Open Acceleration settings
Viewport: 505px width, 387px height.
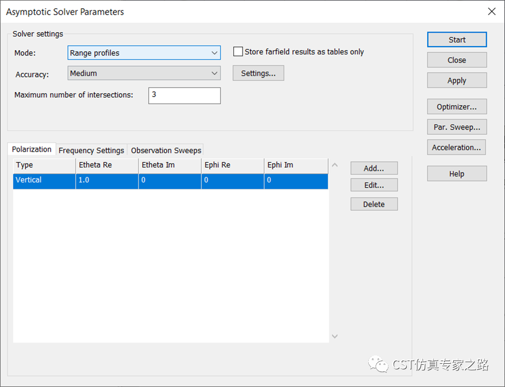[x=456, y=147]
